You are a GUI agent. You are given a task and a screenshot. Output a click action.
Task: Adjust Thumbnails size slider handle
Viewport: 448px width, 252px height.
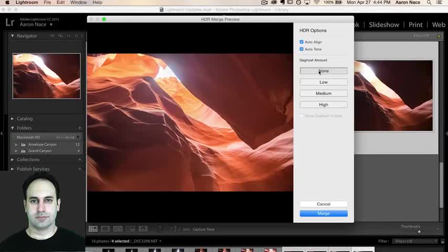click(419, 232)
